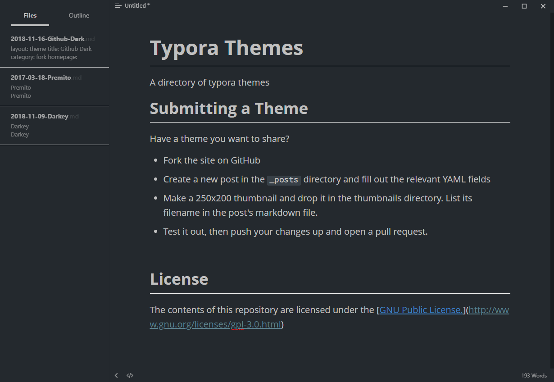
Task: Click 'Have a theme you want to share?' line
Action: coord(220,139)
